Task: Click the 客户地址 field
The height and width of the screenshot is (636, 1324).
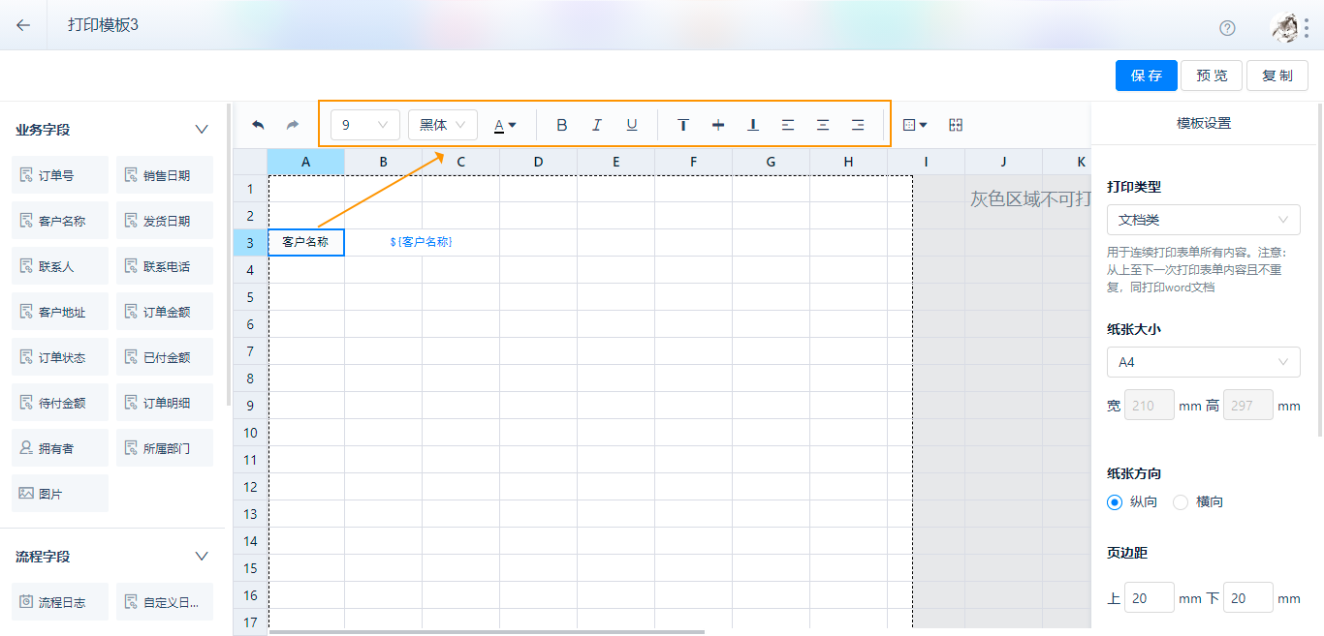Action: click(60, 312)
